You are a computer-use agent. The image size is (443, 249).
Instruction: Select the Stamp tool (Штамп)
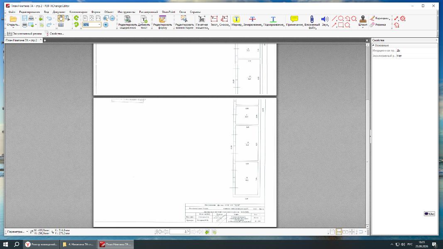[363, 21]
